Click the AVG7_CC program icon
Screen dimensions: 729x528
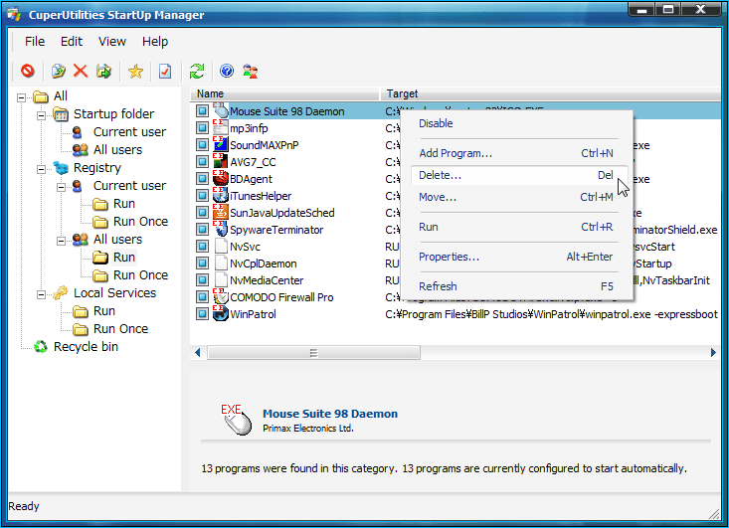click(x=221, y=161)
